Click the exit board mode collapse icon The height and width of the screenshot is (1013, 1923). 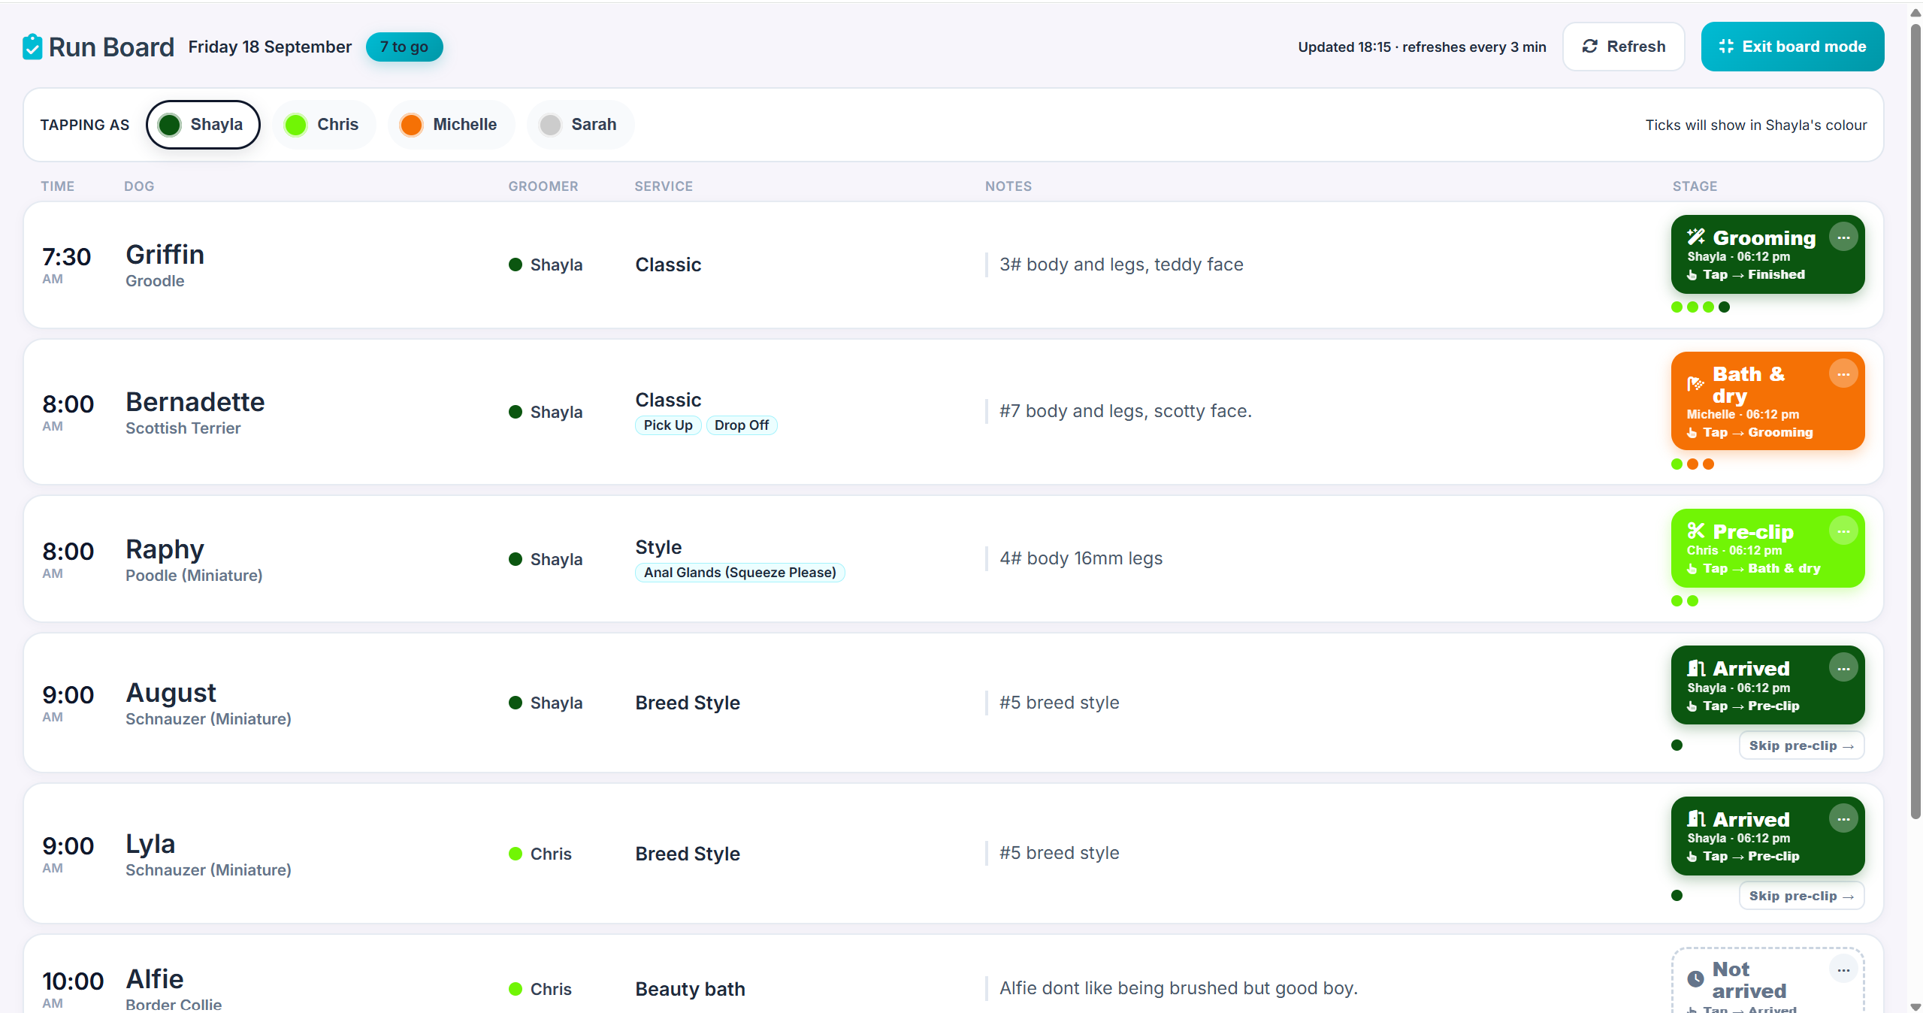pos(1726,47)
